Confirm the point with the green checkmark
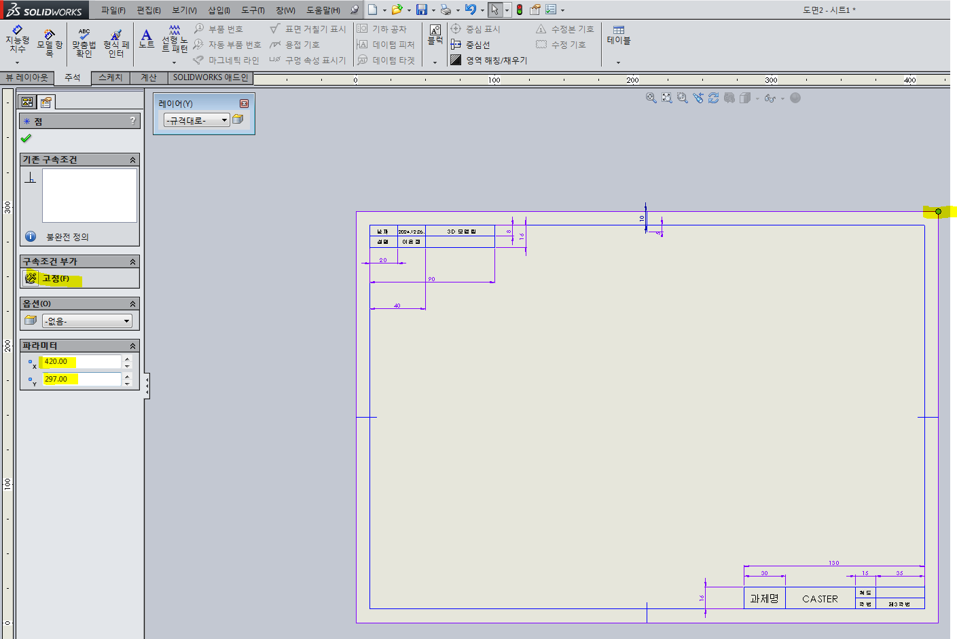This screenshot has height=639, width=957. pyautogui.click(x=26, y=138)
